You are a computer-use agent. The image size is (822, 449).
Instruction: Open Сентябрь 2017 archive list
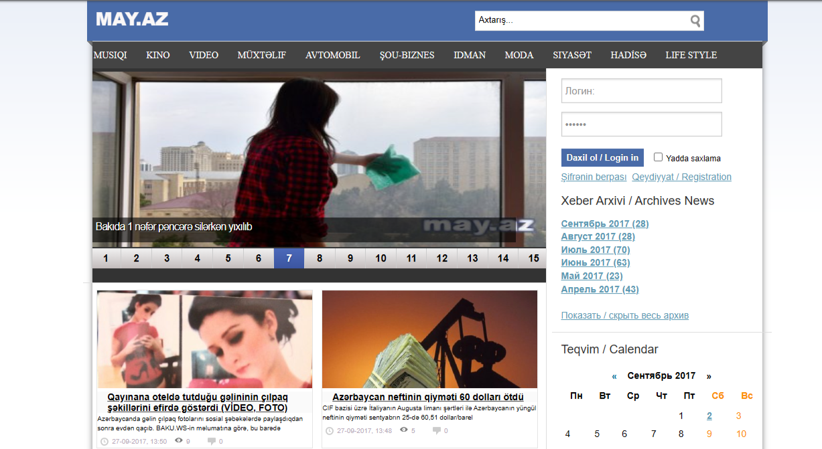click(x=604, y=223)
